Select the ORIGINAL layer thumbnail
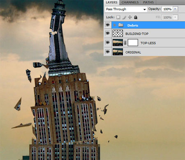Image resolution: width=185 pixels, height=160 pixels. (x=118, y=52)
